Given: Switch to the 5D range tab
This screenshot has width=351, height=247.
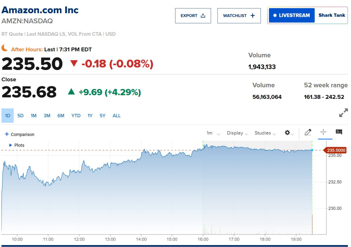Looking at the screenshot, I should click(20, 116).
